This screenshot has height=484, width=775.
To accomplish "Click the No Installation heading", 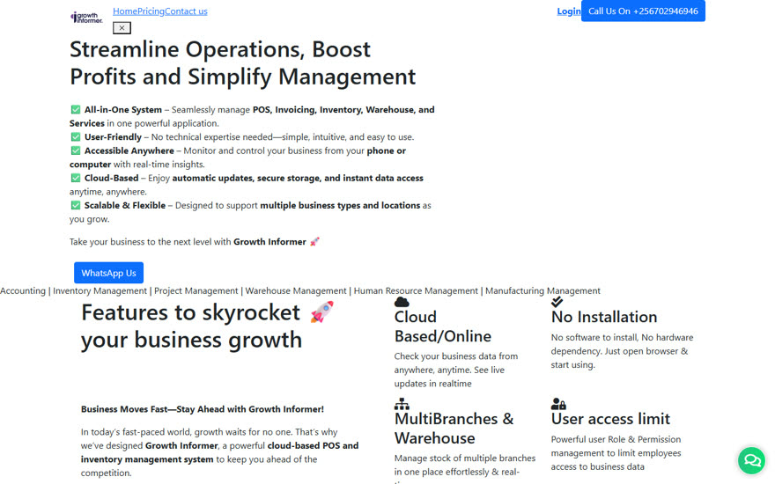I will pyautogui.click(x=604, y=317).
